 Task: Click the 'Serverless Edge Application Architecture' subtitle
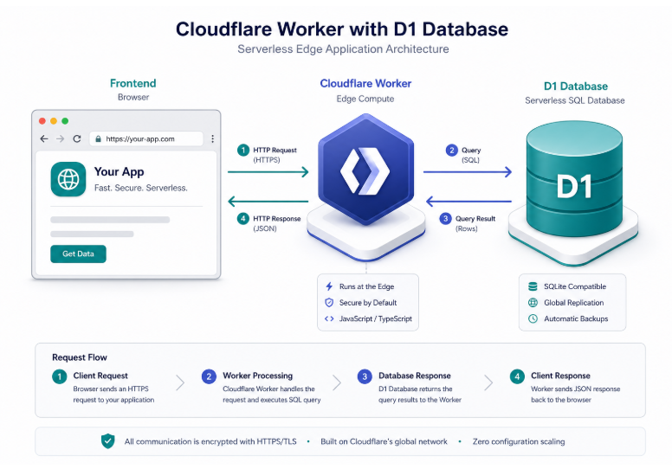click(343, 48)
